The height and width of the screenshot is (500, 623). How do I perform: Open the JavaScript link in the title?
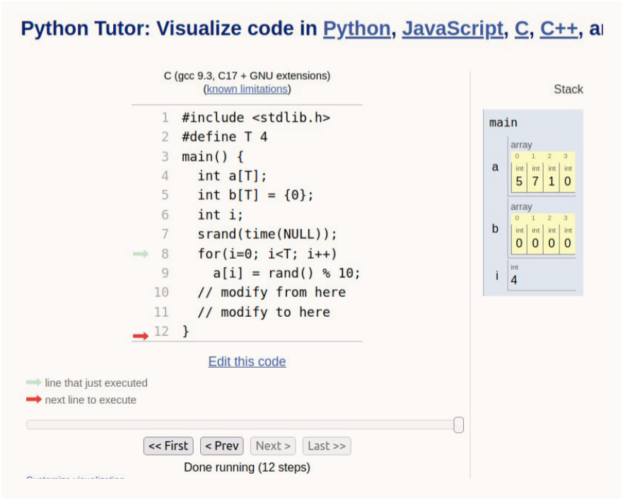453,28
